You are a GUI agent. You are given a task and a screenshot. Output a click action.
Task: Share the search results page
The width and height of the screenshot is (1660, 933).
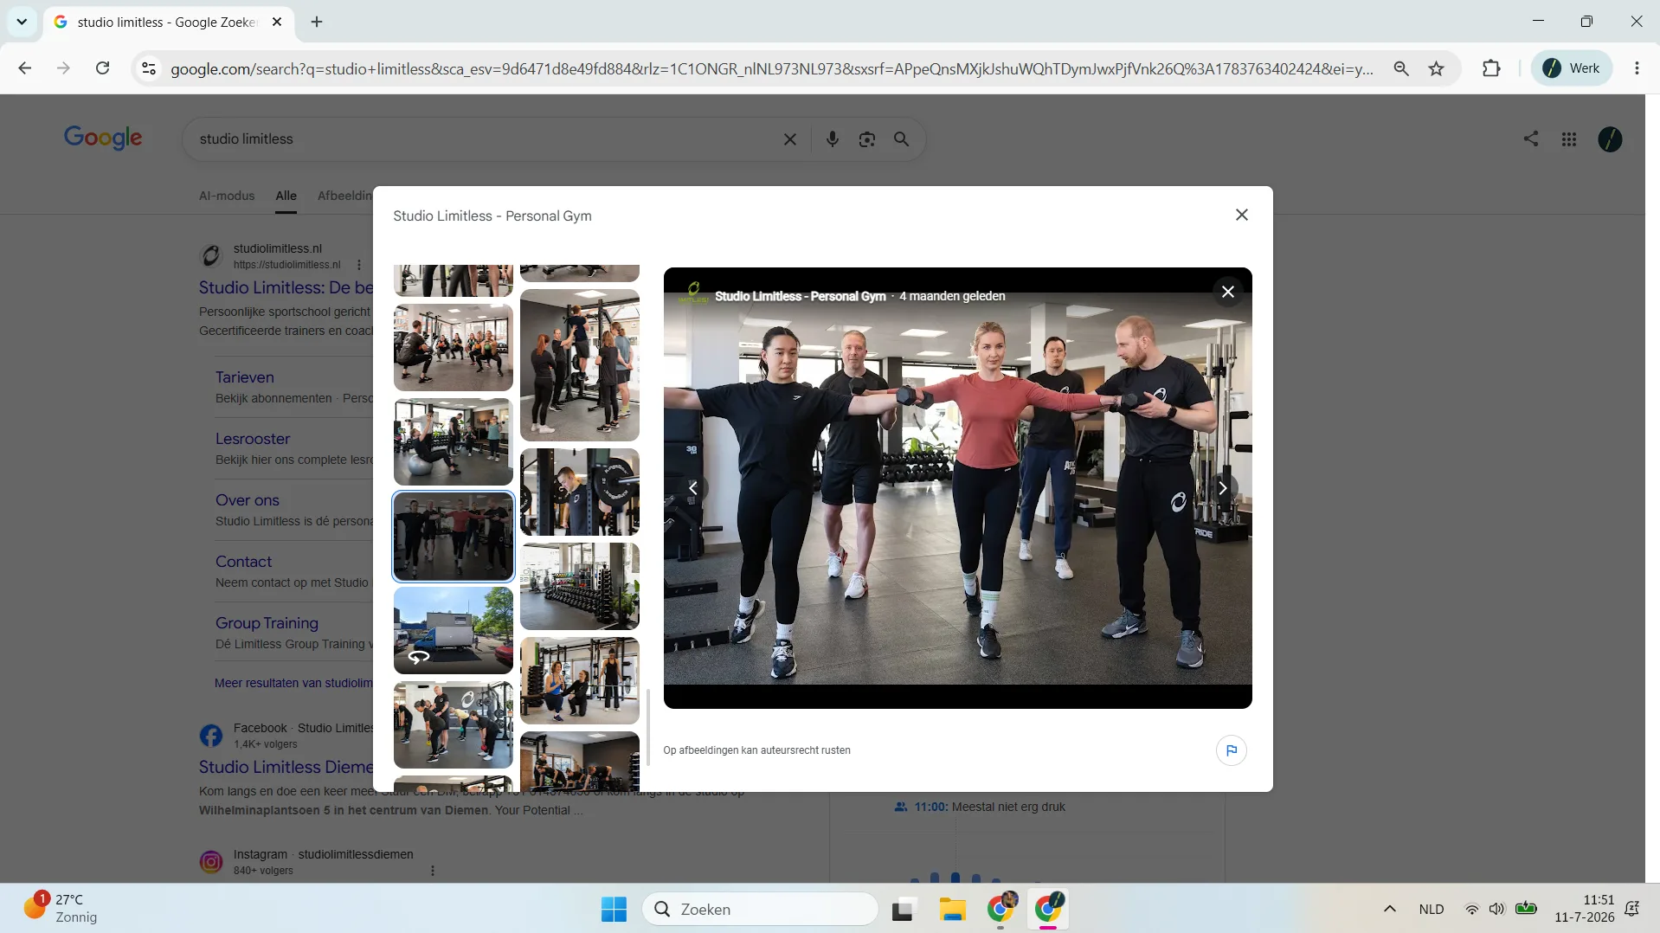1530,138
